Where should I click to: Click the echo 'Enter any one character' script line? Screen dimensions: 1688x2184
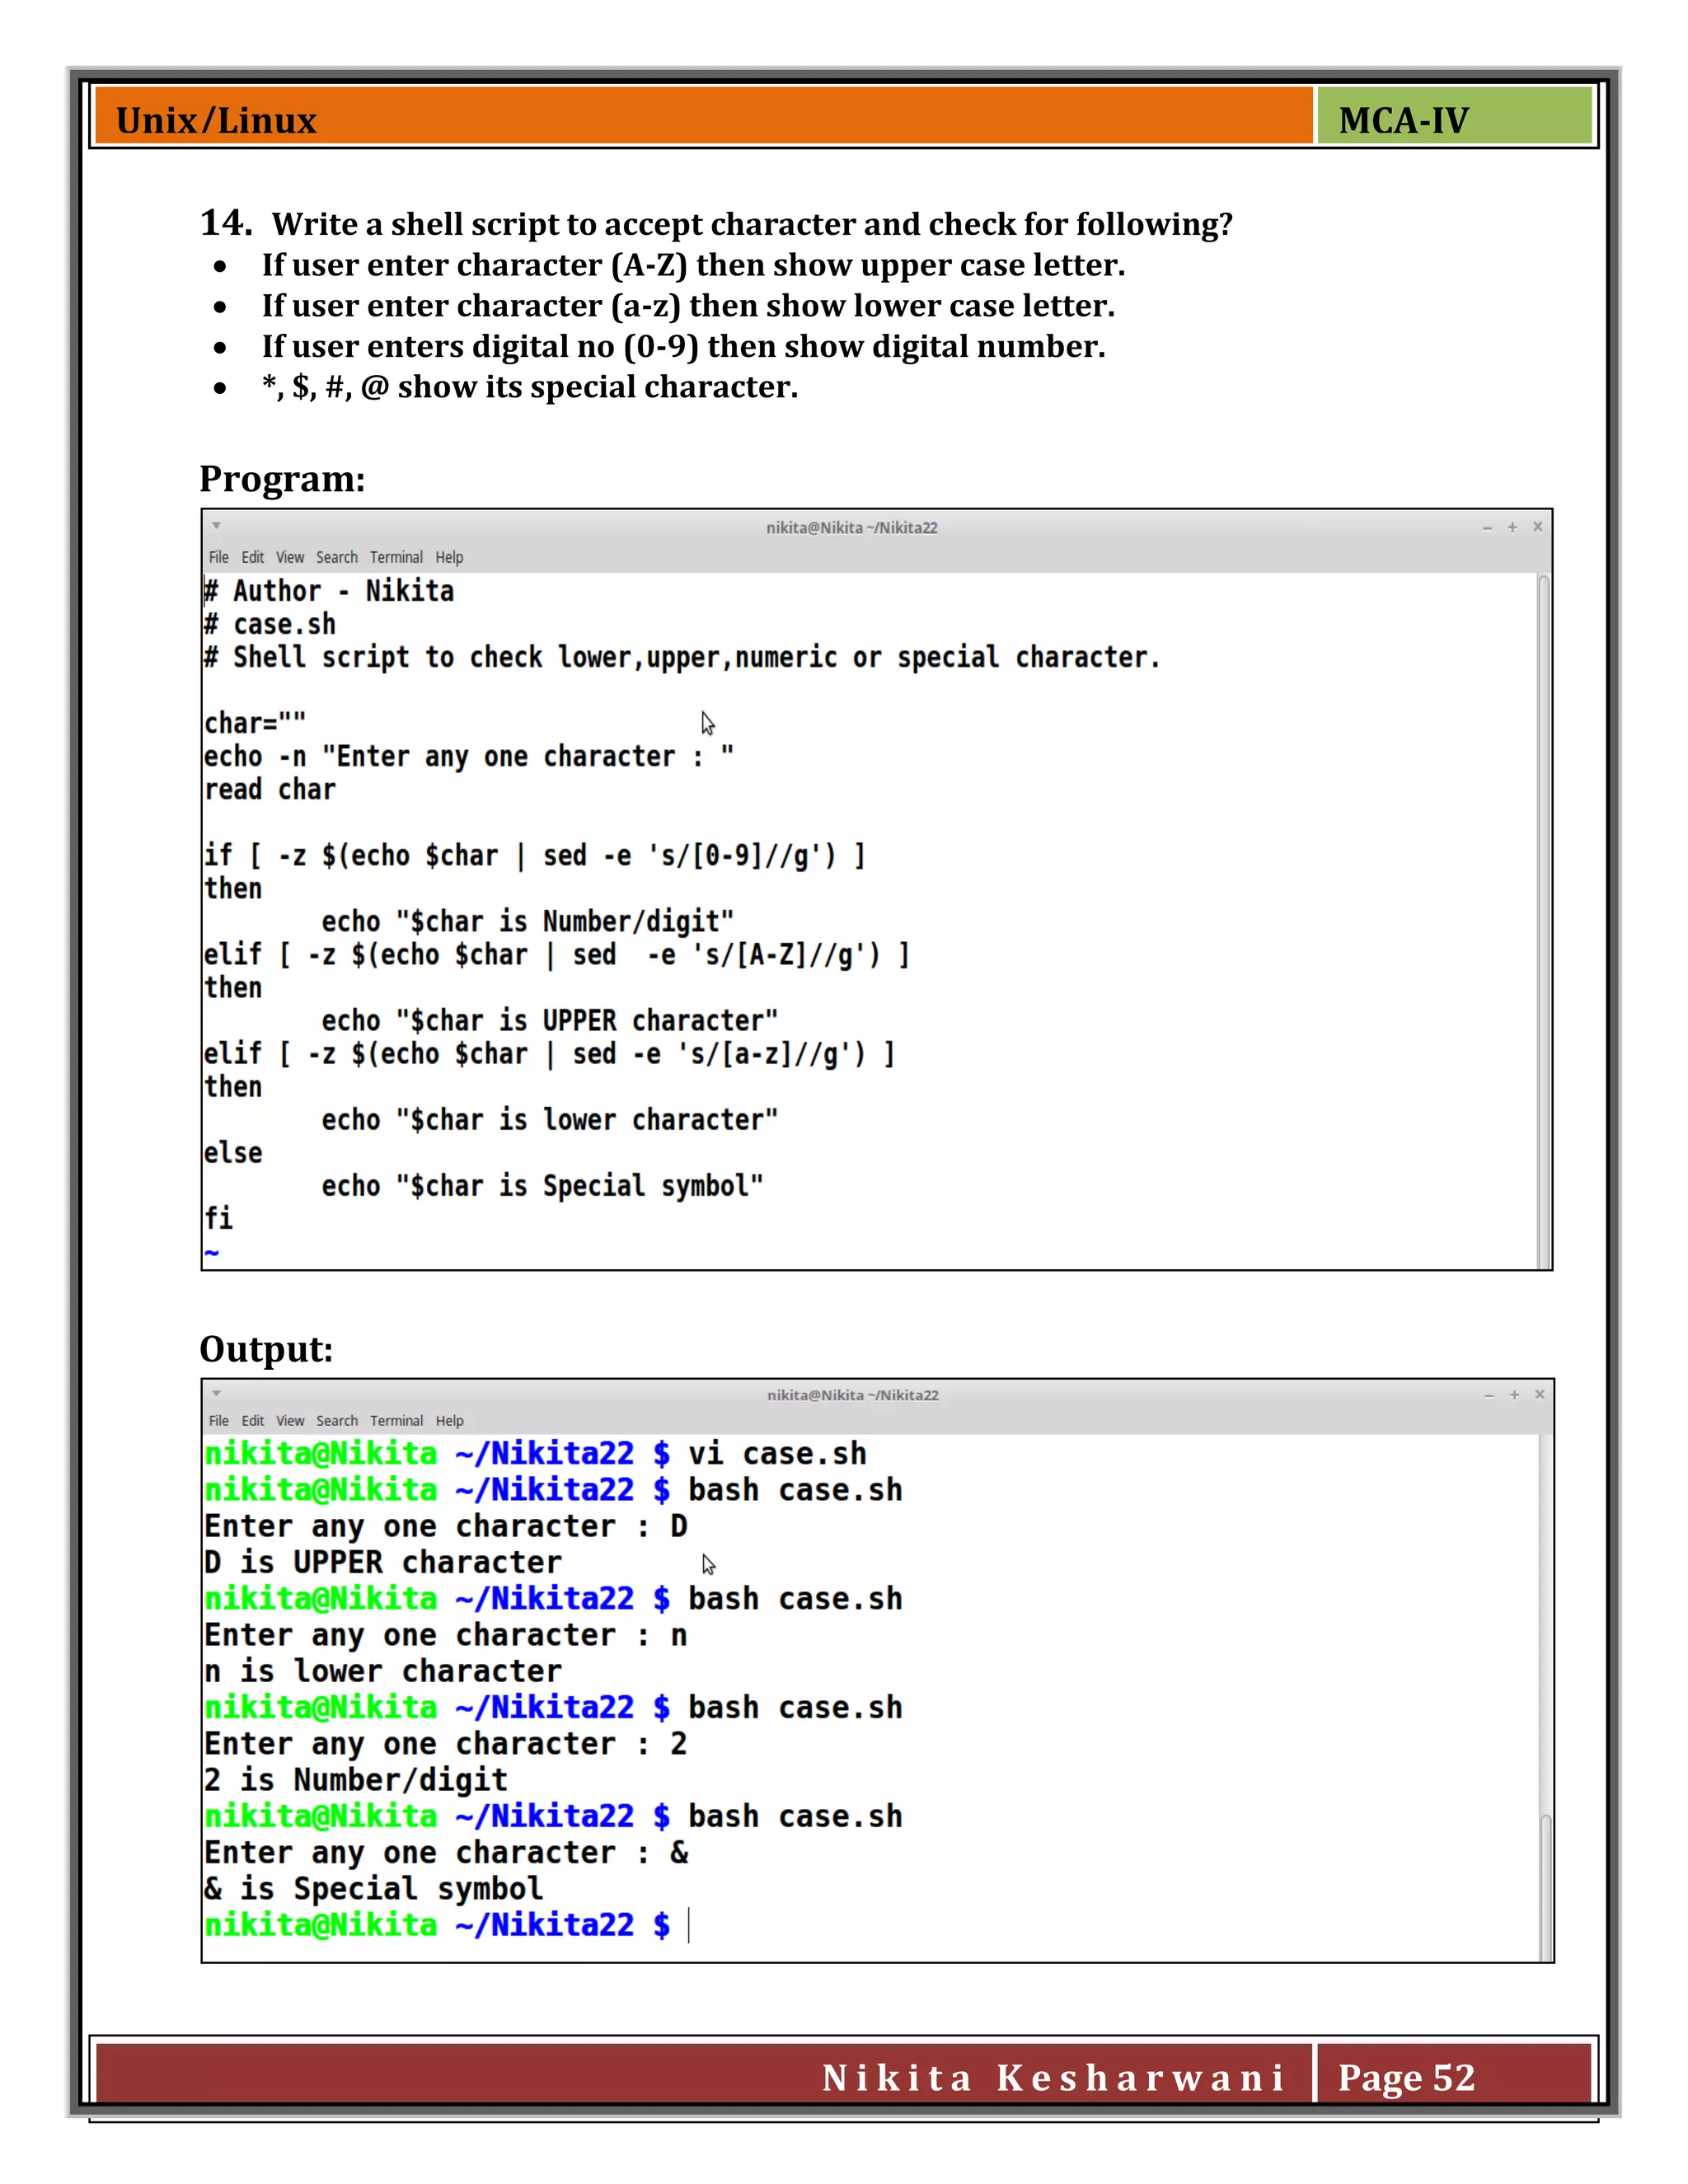pyautogui.click(x=469, y=756)
